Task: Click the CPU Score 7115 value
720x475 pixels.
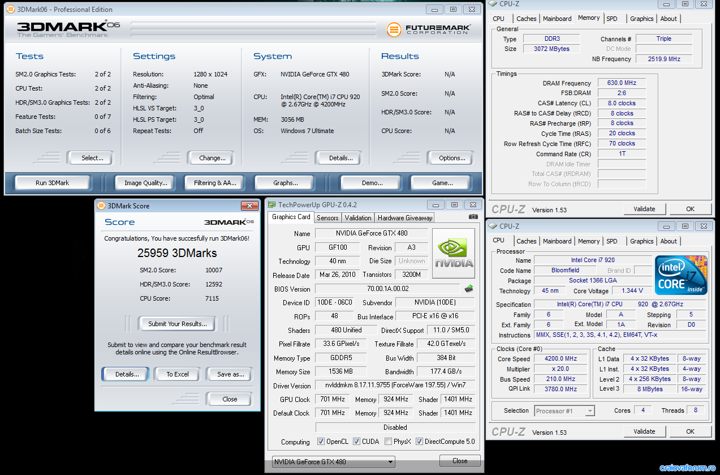Action: pos(212,298)
